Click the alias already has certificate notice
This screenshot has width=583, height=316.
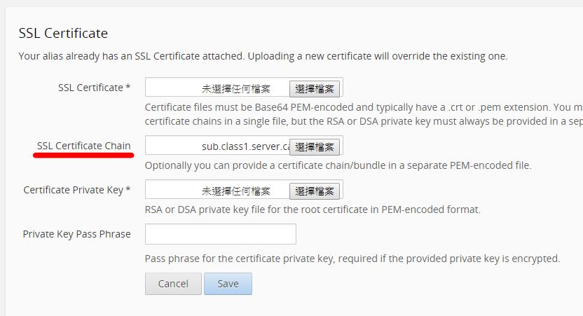pyautogui.click(x=263, y=56)
